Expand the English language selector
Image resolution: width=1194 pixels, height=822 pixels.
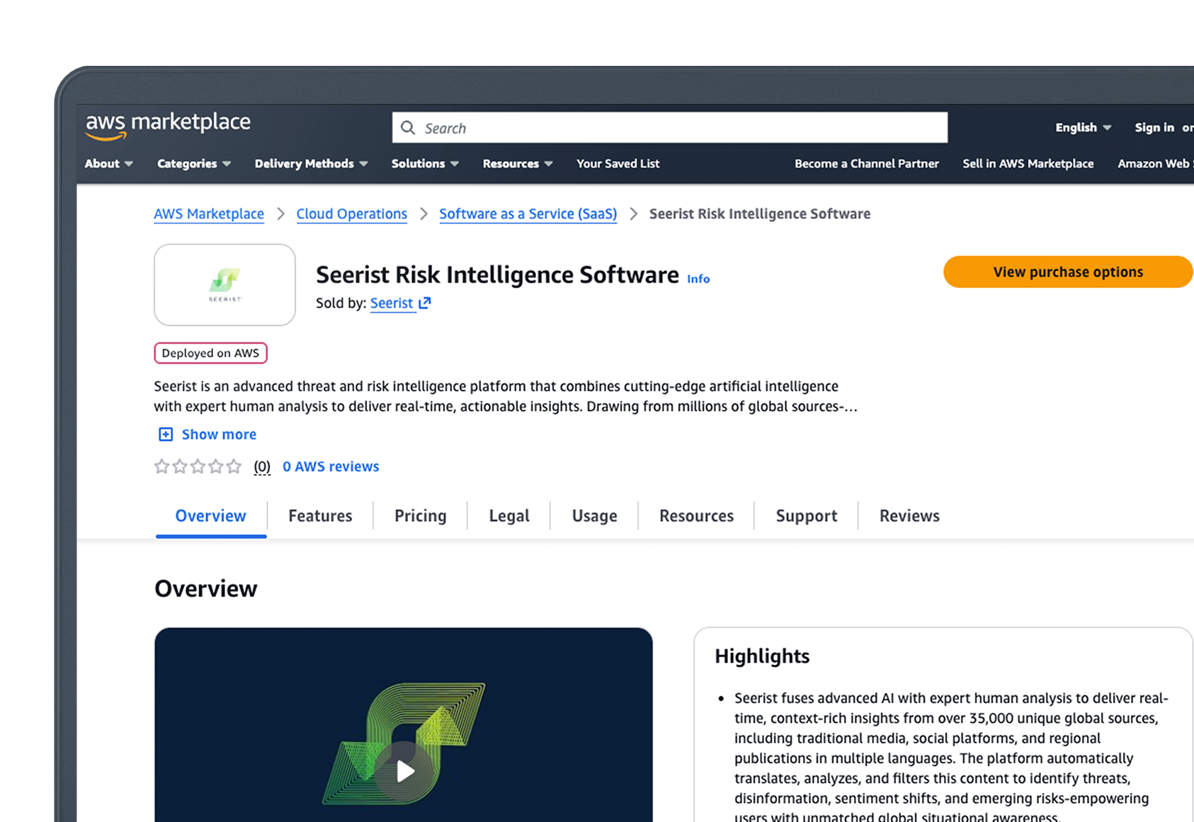(x=1082, y=127)
